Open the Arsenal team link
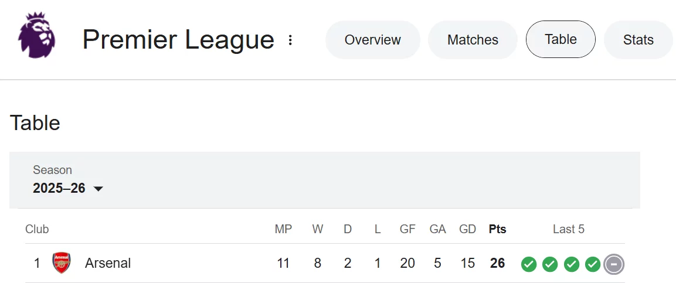Image resolution: width=676 pixels, height=283 pixels. [108, 263]
